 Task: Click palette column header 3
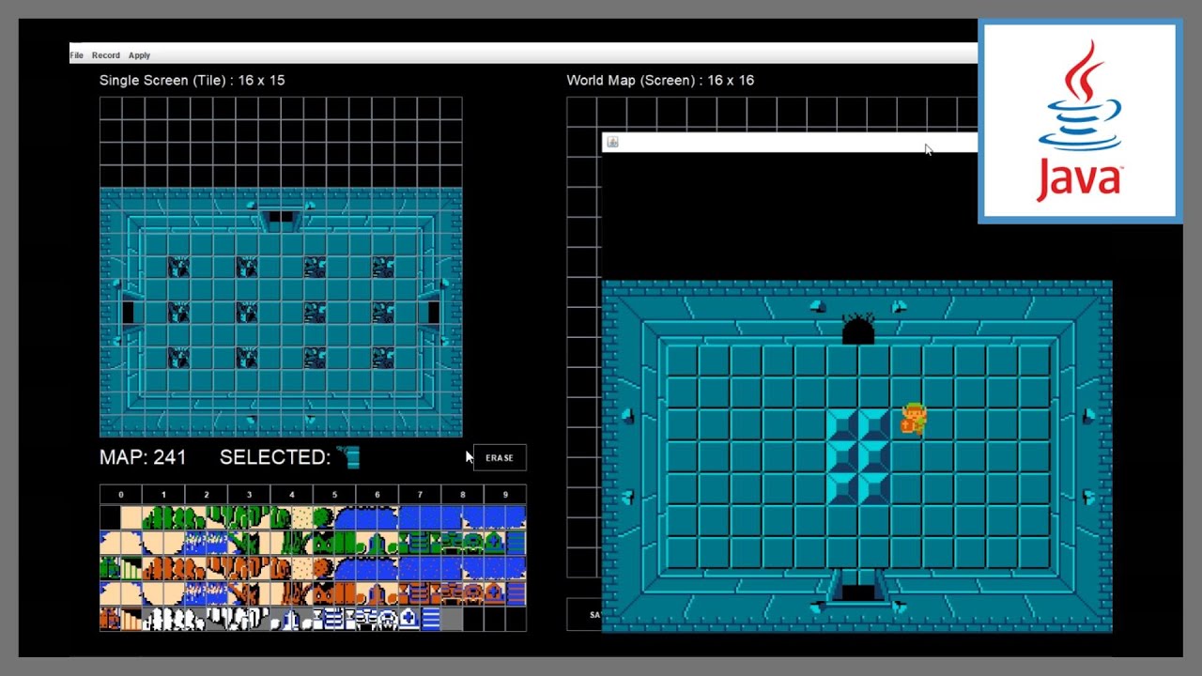(x=249, y=495)
